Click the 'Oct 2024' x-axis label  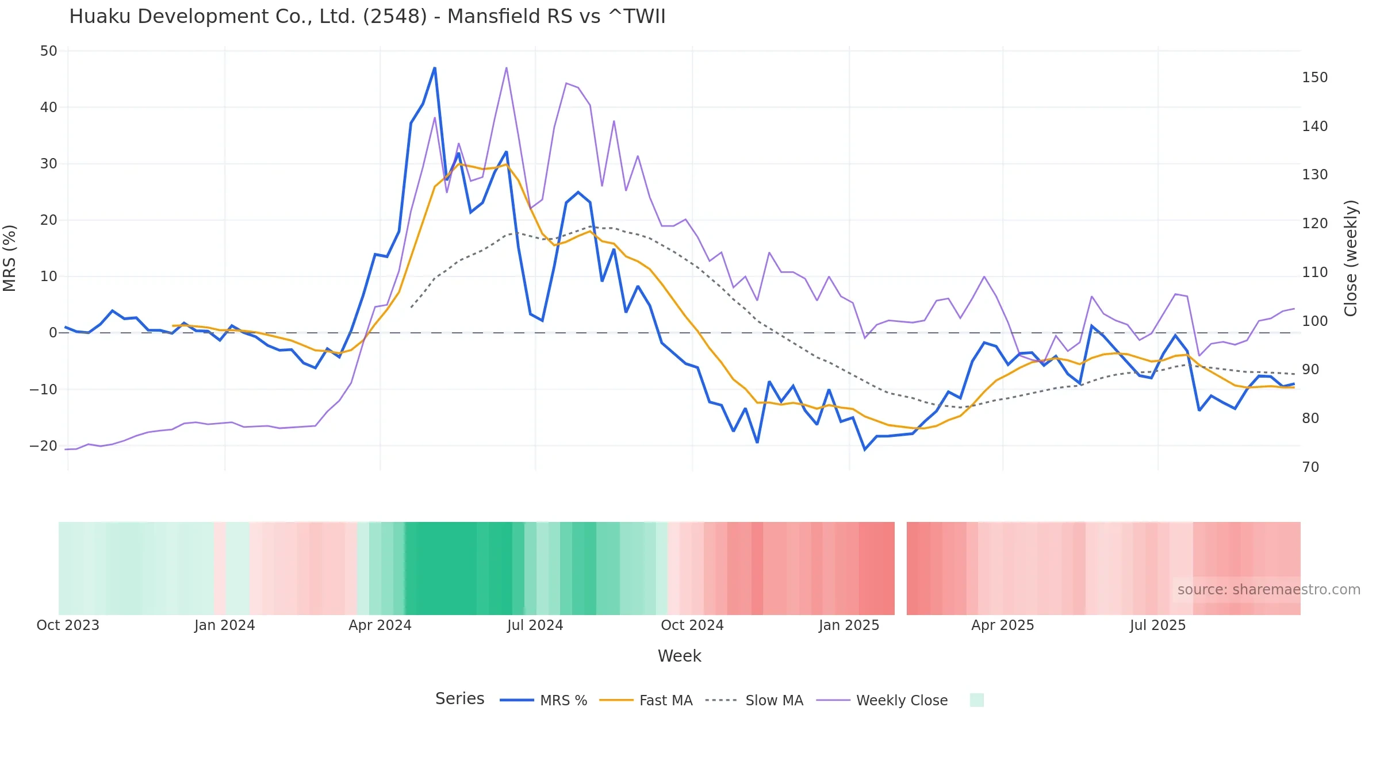[692, 625]
